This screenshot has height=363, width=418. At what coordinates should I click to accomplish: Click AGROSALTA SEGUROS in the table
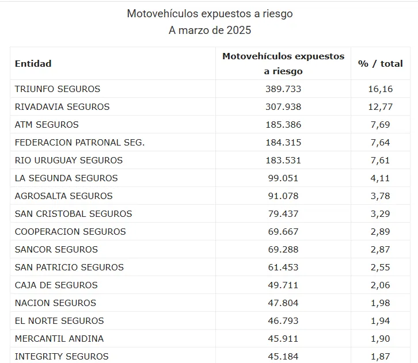[64, 196]
